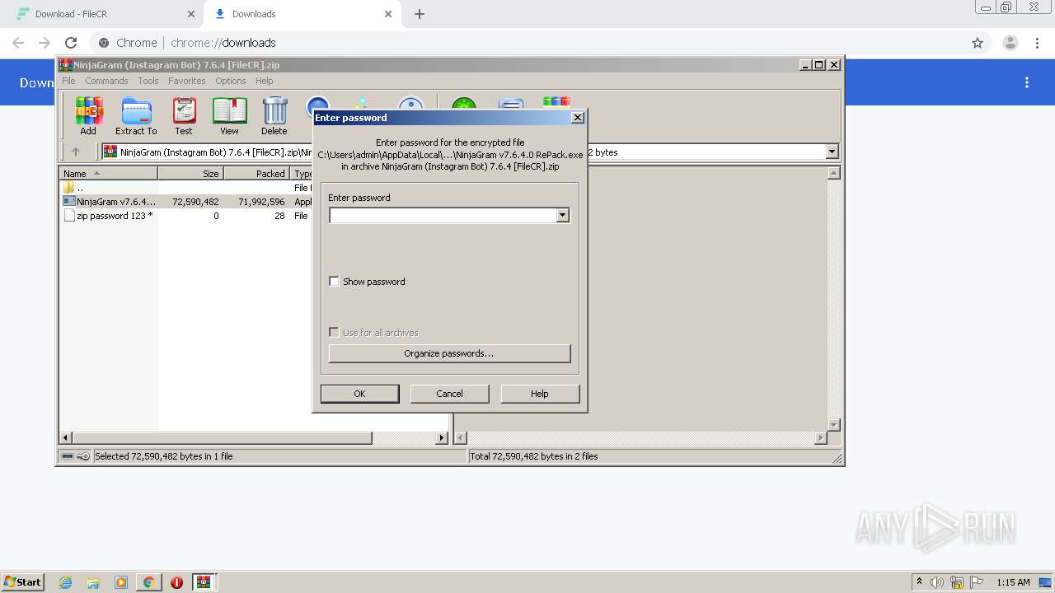
Task: Click the Add toolbar icon in WinRAR
Action: pyautogui.click(x=88, y=116)
